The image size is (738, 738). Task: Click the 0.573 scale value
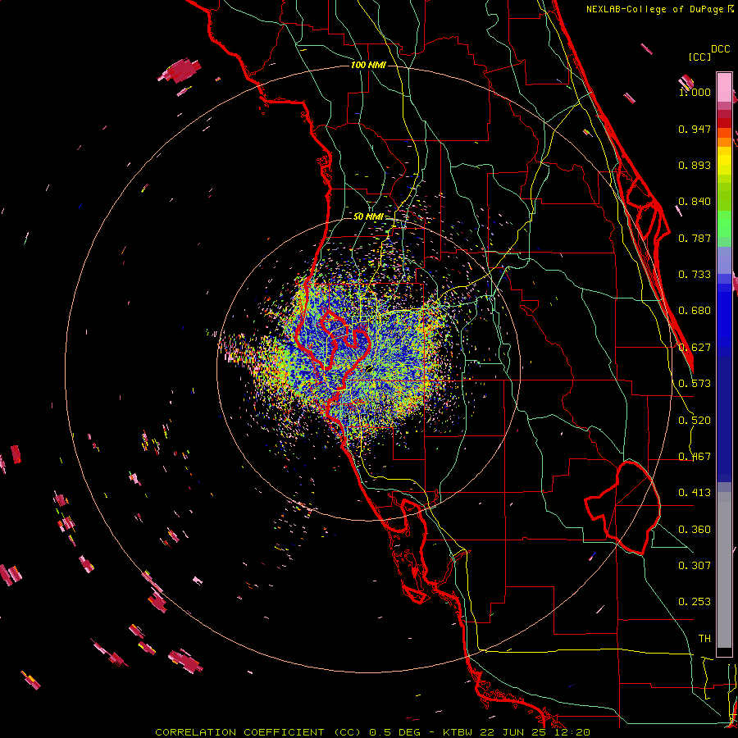pyautogui.click(x=695, y=384)
